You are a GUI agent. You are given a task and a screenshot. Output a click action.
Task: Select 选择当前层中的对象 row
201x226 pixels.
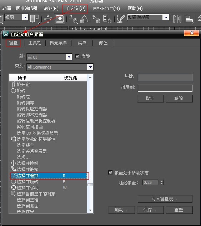coord(49,194)
